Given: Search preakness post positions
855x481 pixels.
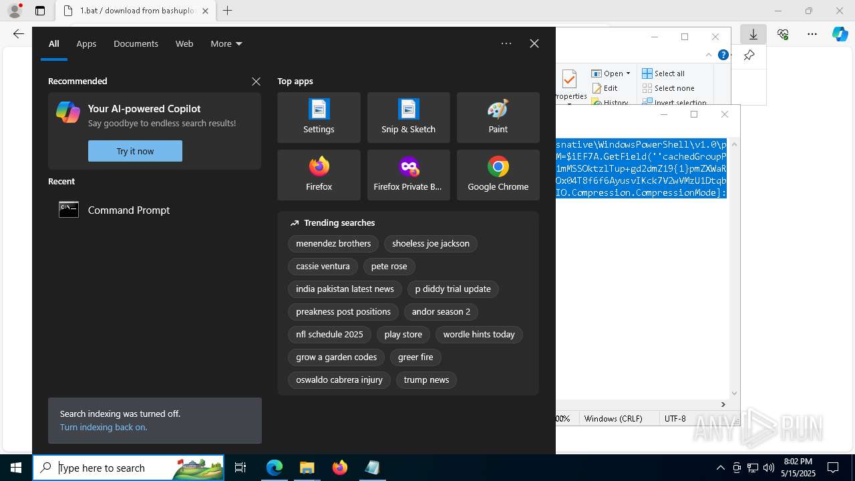Looking at the screenshot, I should (343, 311).
